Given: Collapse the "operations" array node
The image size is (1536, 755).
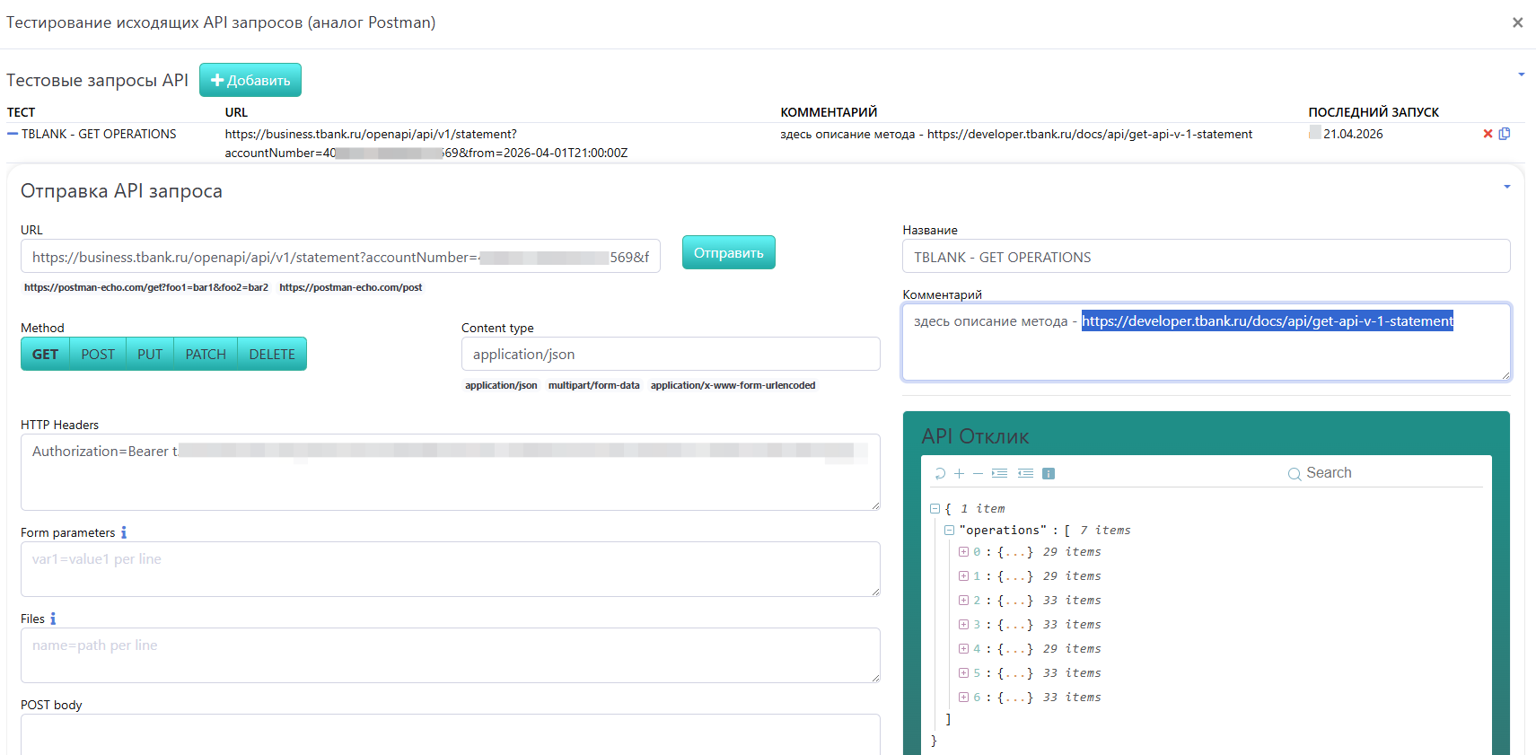Looking at the screenshot, I should click(x=949, y=531).
